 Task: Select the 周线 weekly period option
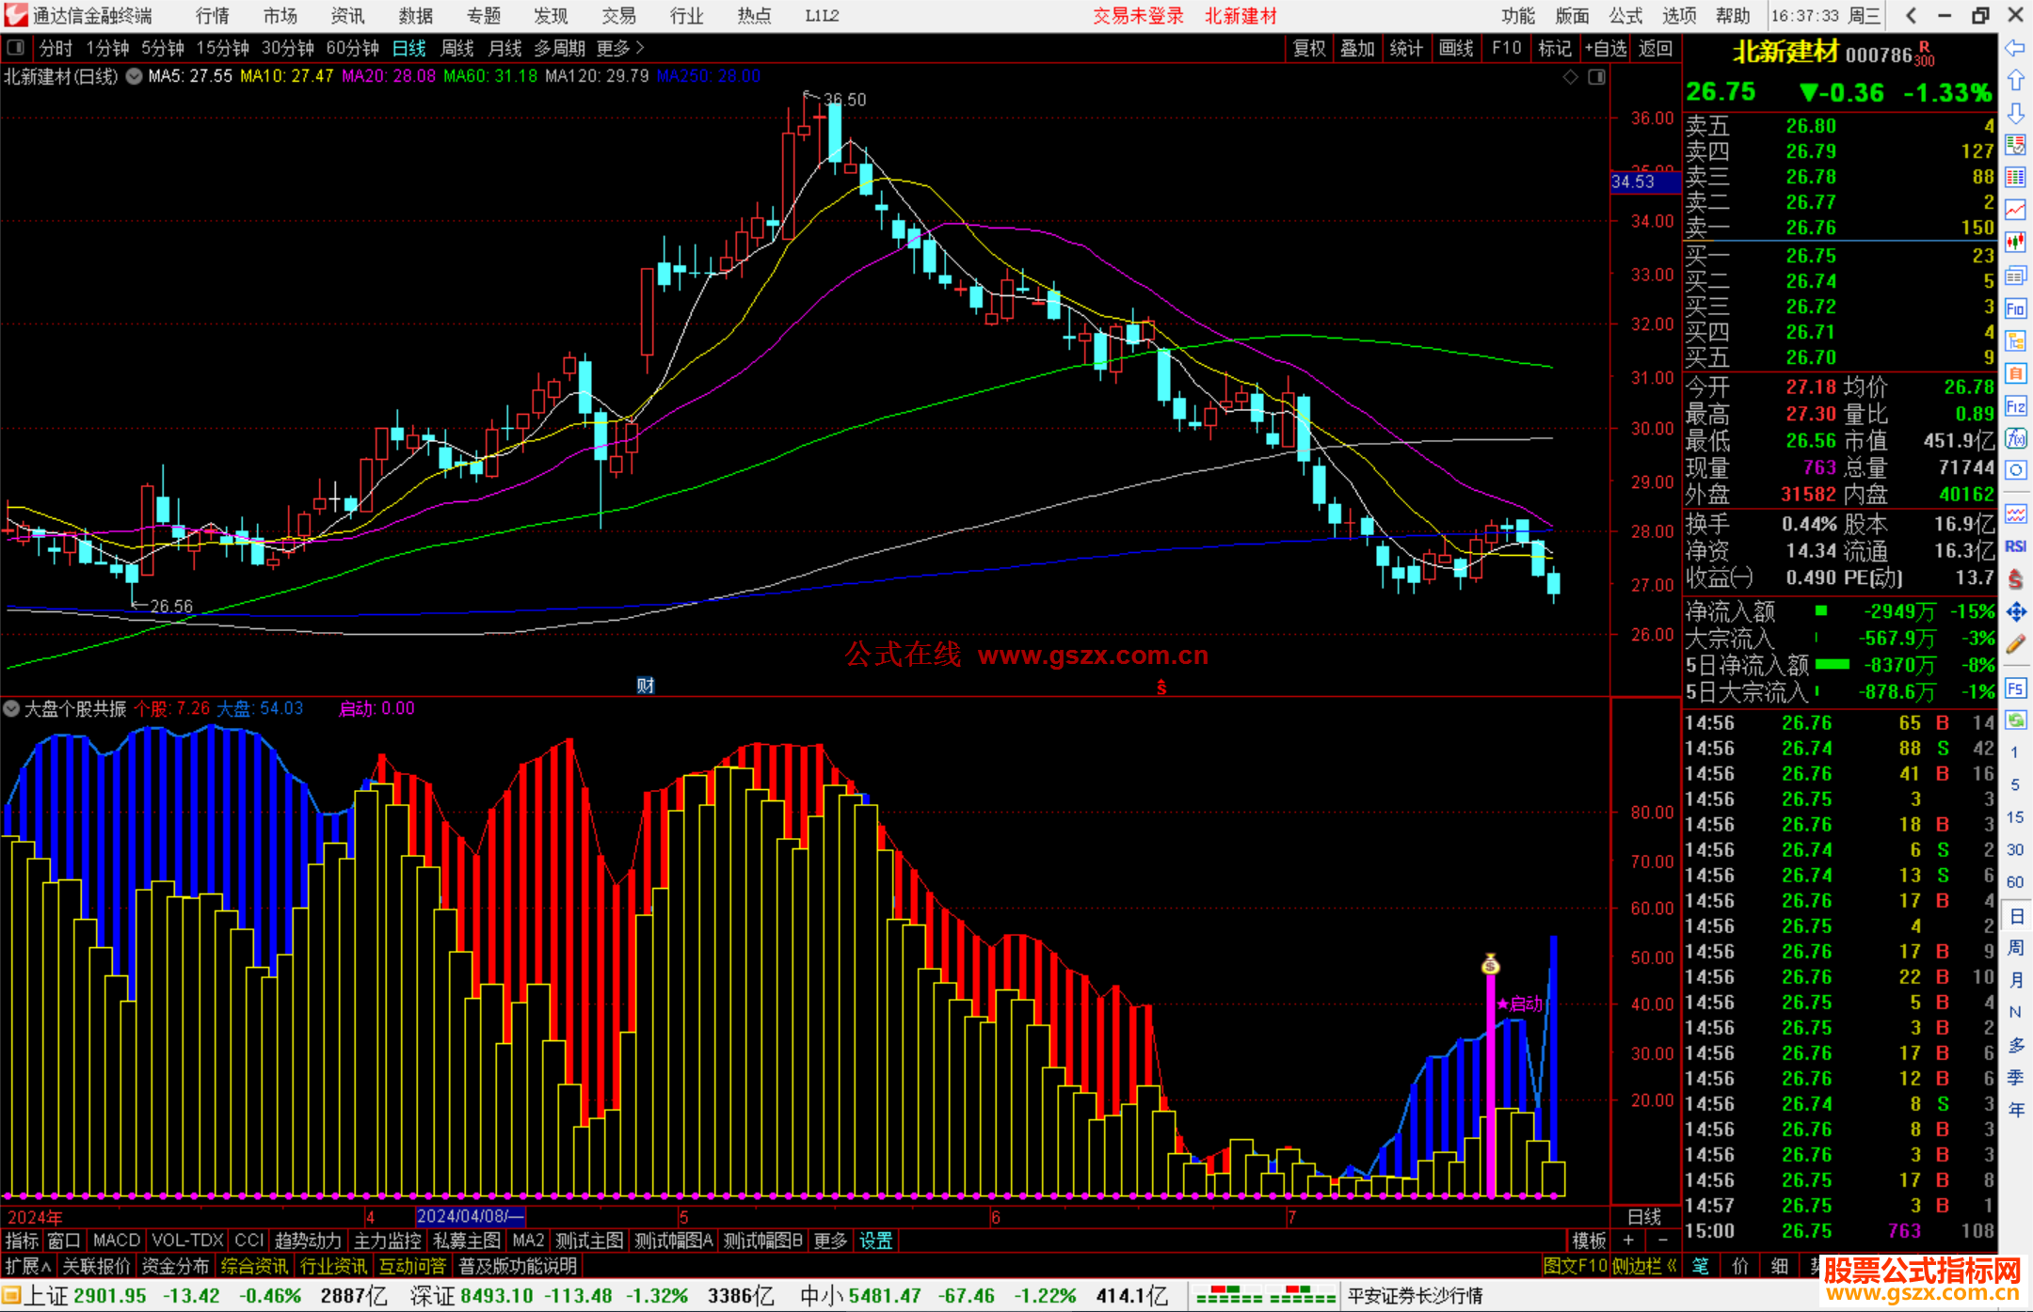pos(457,48)
